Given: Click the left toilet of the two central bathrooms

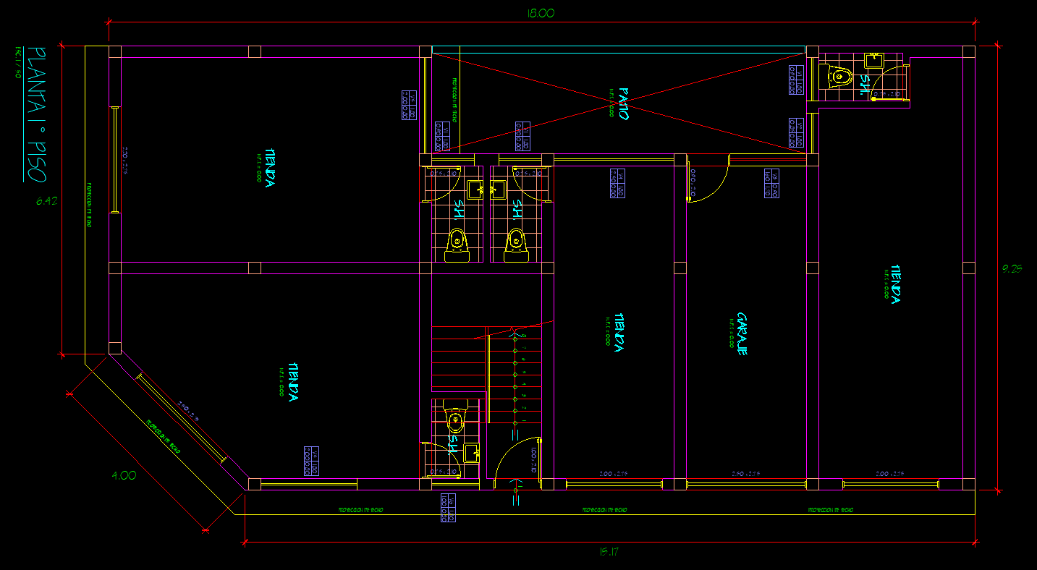Looking at the screenshot, I should [x=457, y=244].
